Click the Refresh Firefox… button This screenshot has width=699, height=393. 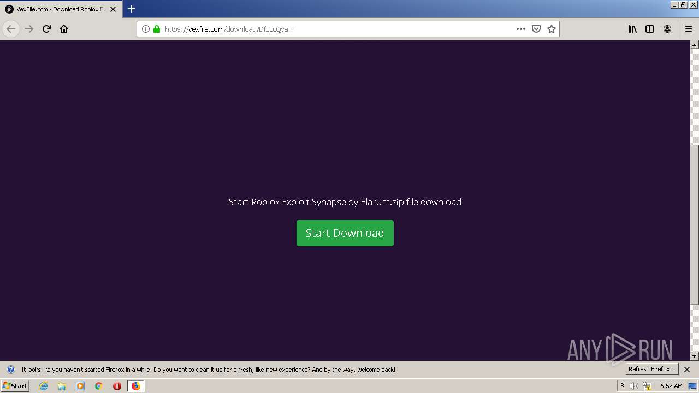click(651, 370)
